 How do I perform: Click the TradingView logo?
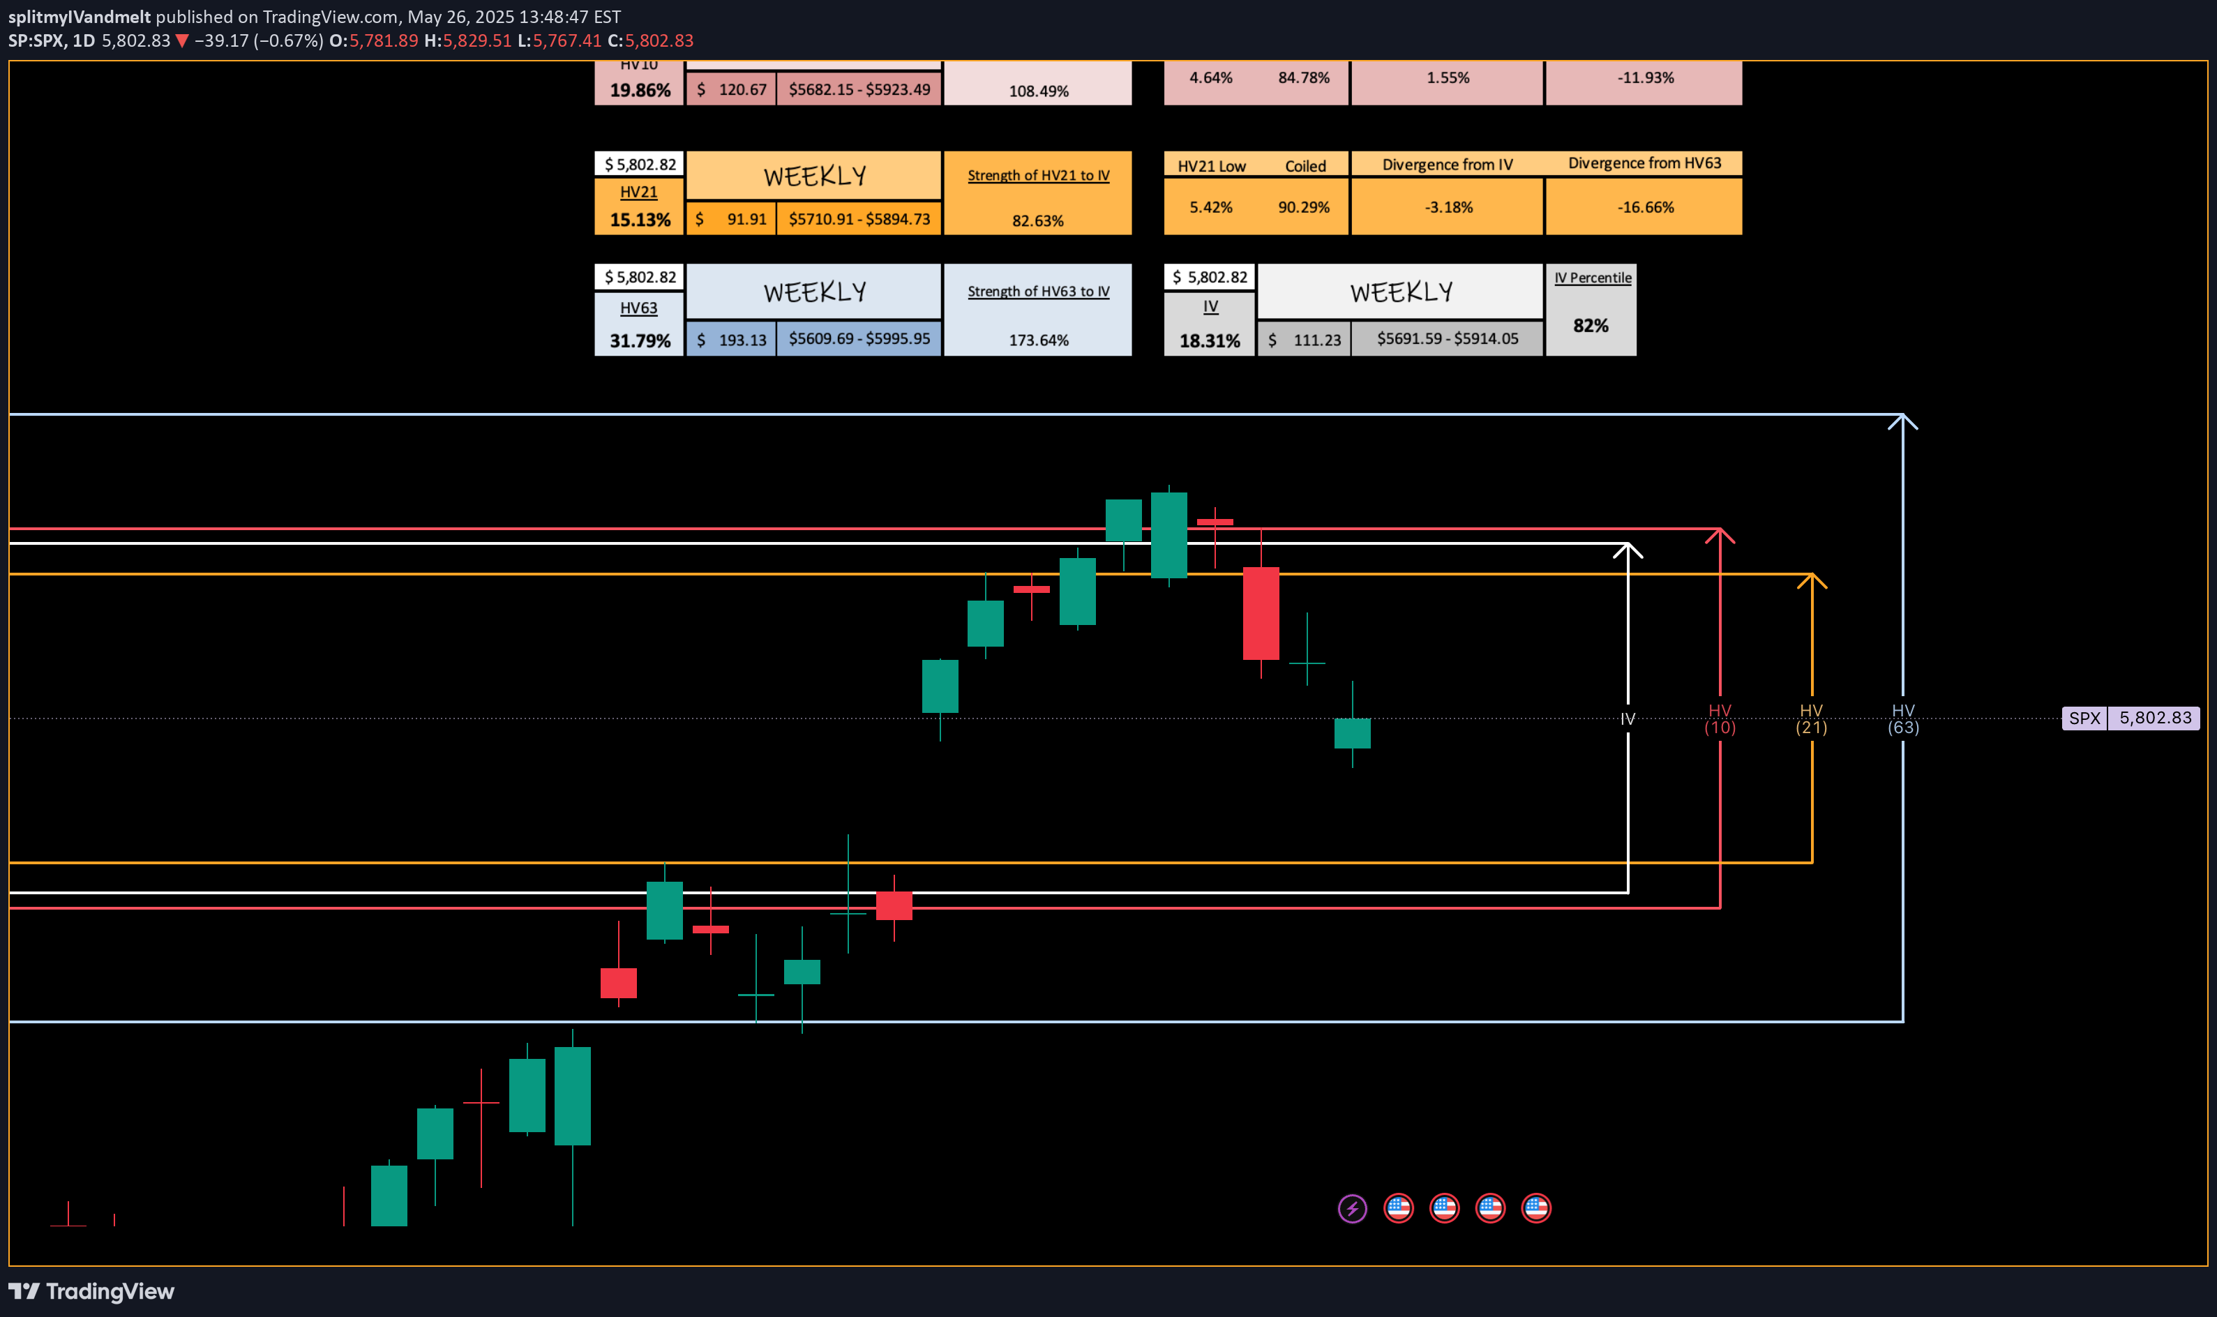[x=91, y=1291]
